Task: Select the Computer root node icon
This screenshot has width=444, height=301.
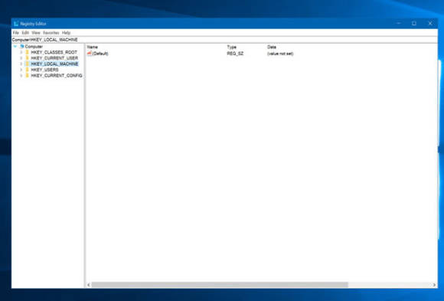Action: click(21, 47)
